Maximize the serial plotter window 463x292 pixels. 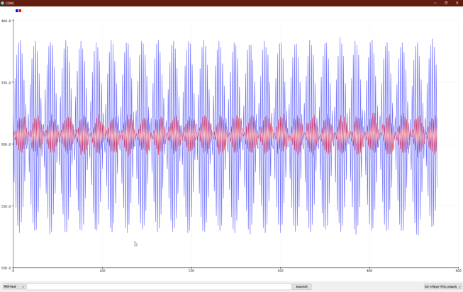[x=446, y=3]
